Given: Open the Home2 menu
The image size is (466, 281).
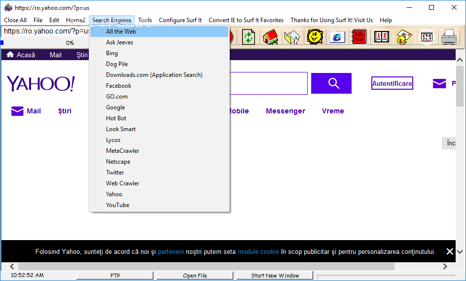Looking at the screenshot, I should point(75,20).
